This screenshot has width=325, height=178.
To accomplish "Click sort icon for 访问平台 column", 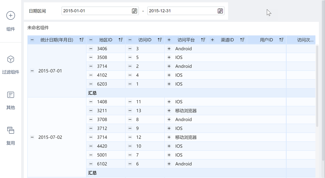I will (203, 40).
